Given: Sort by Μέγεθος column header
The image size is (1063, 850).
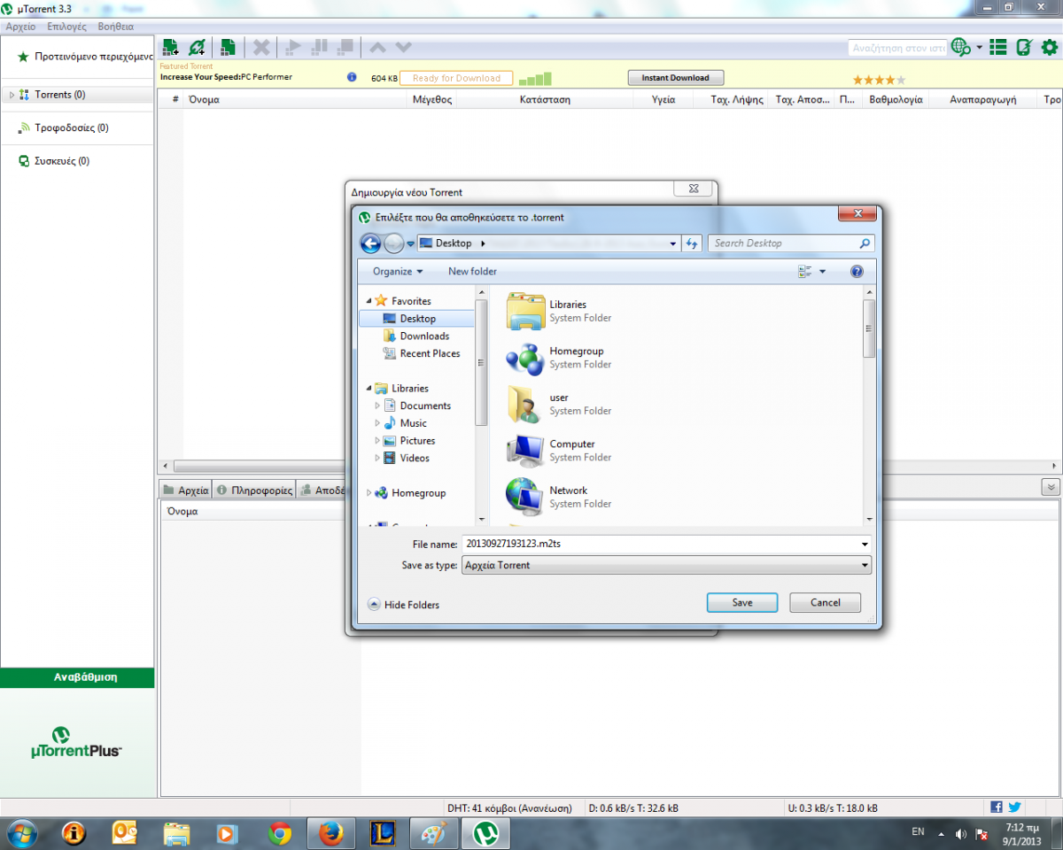Looking at the screenshot, I should tap(432, 100).
